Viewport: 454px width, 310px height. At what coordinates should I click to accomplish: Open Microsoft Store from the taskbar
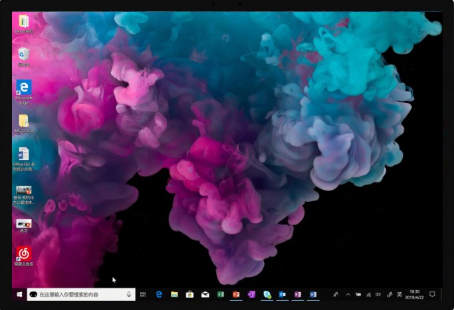tap(189, 294)
